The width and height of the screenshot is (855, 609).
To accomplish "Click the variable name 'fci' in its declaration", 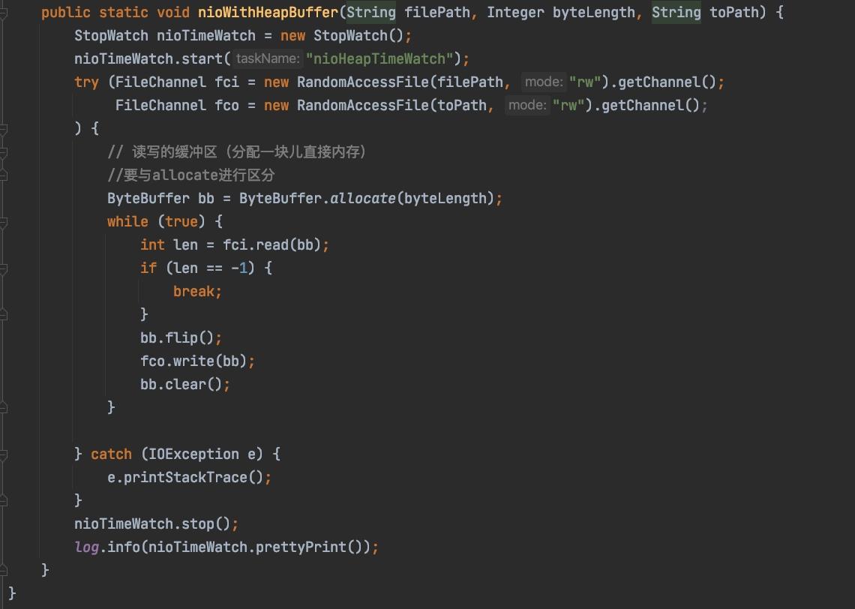I will click(226, 82).
